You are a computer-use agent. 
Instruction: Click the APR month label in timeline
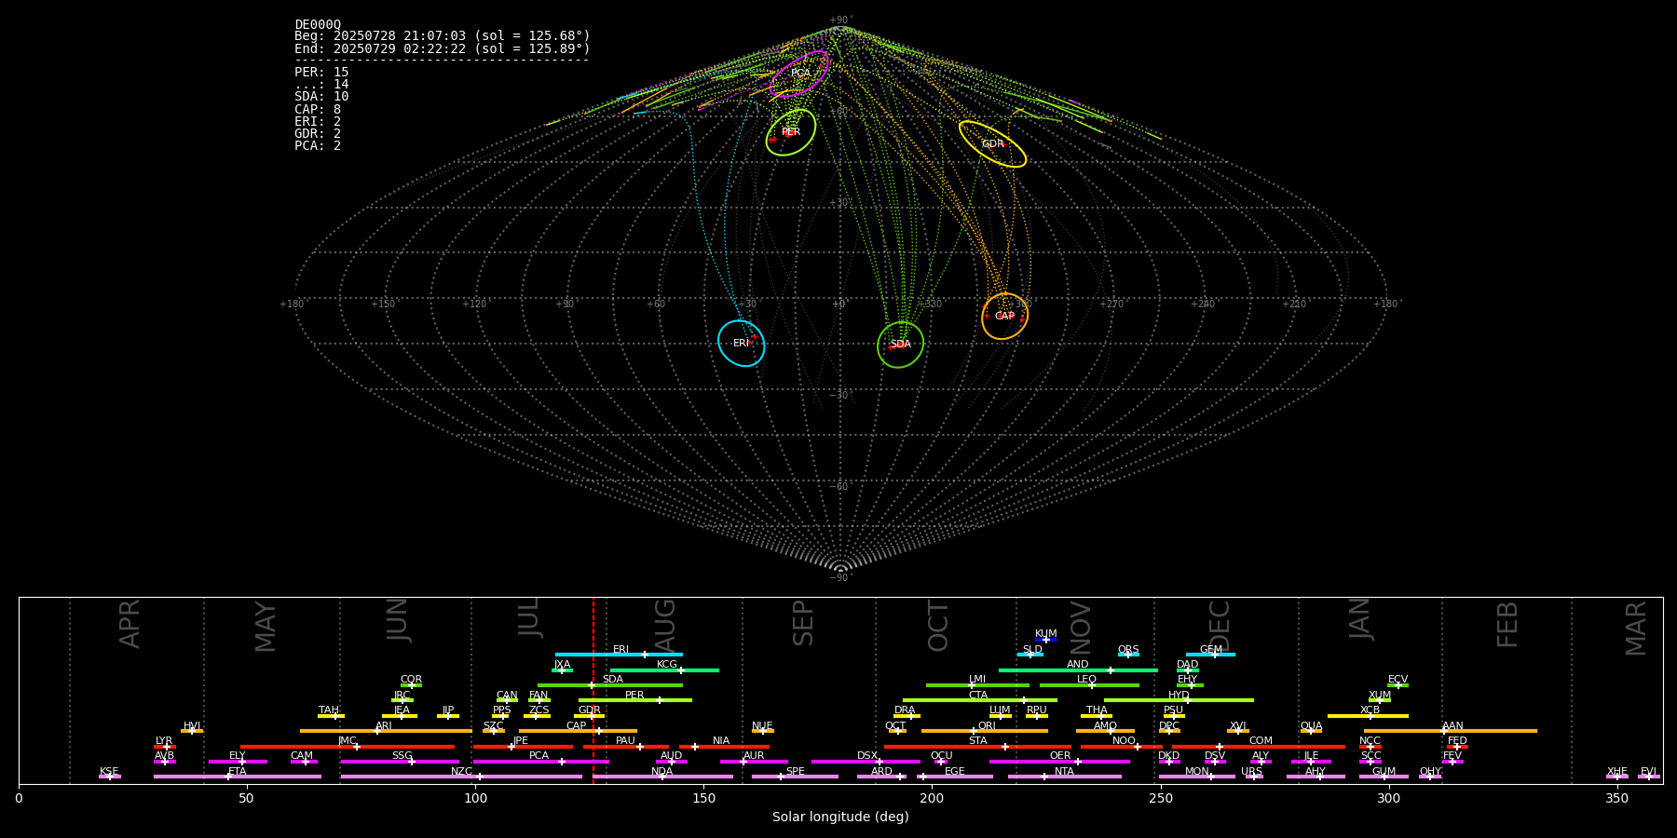tap(130, 623)
